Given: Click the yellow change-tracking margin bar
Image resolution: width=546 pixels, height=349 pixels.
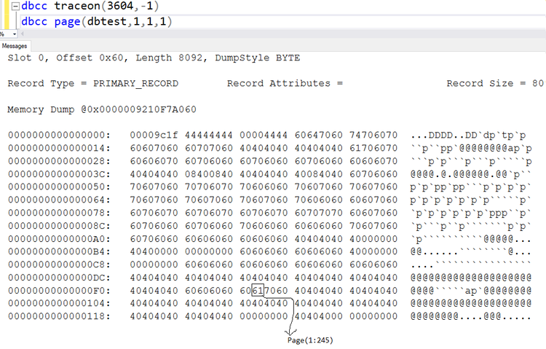Looking at the screenshot, I should pos(7,15).
